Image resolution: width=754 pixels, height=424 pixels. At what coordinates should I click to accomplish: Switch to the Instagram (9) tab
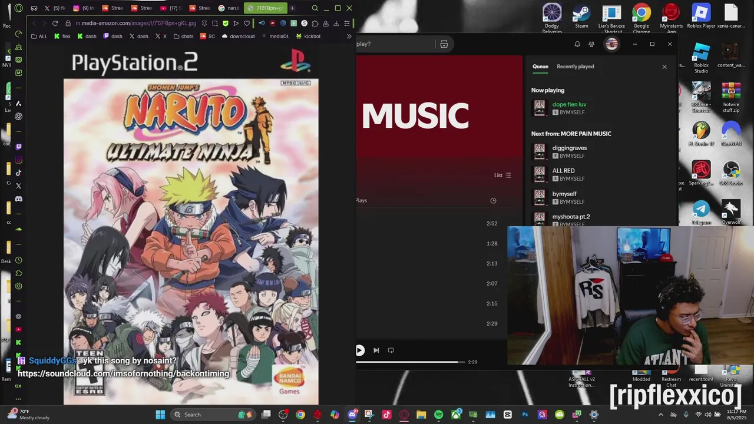pos(84,8)
